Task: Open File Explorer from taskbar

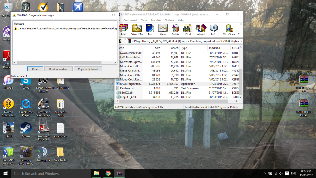Action: [96, 173]
